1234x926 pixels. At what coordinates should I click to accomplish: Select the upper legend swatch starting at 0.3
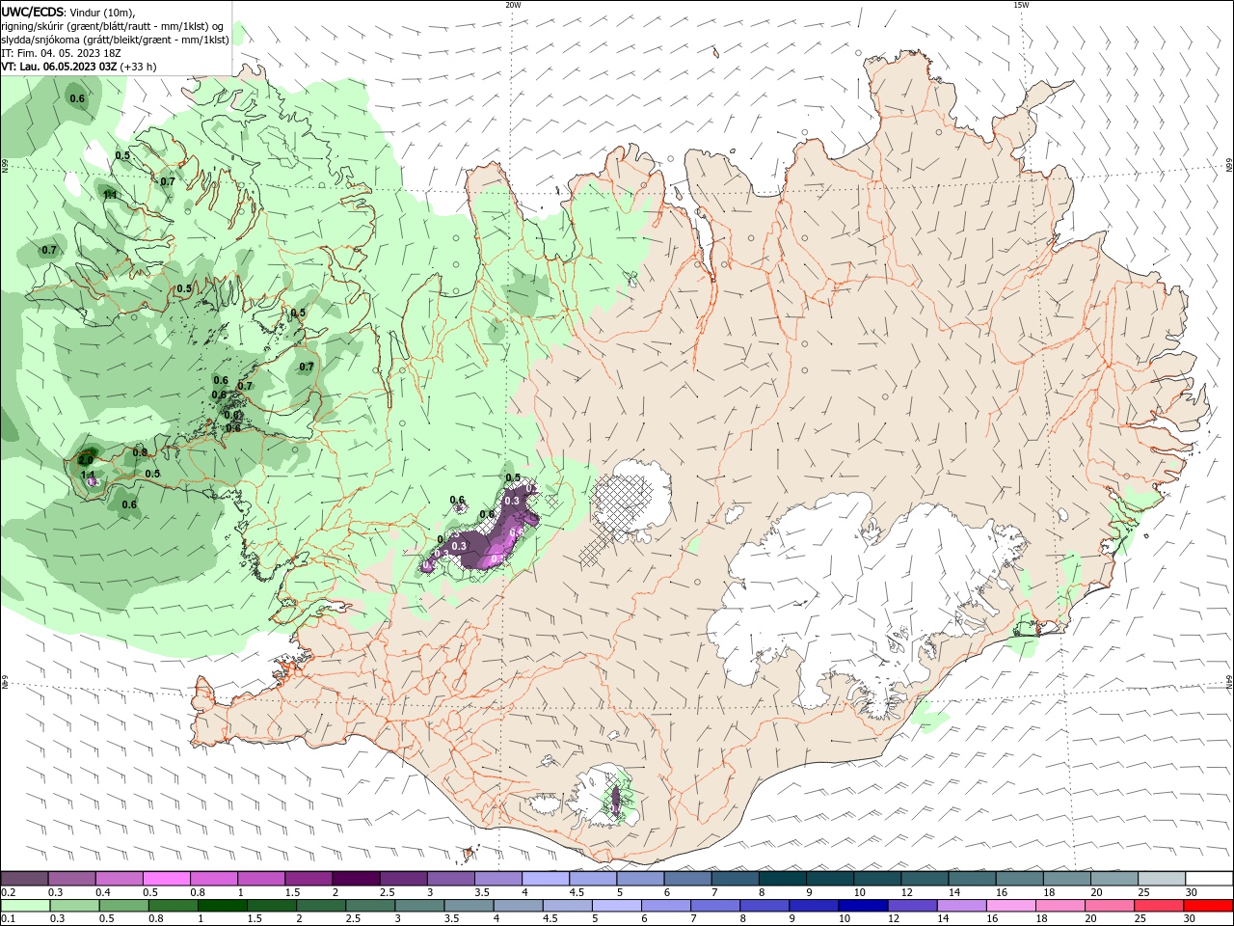tap(72, 878)
